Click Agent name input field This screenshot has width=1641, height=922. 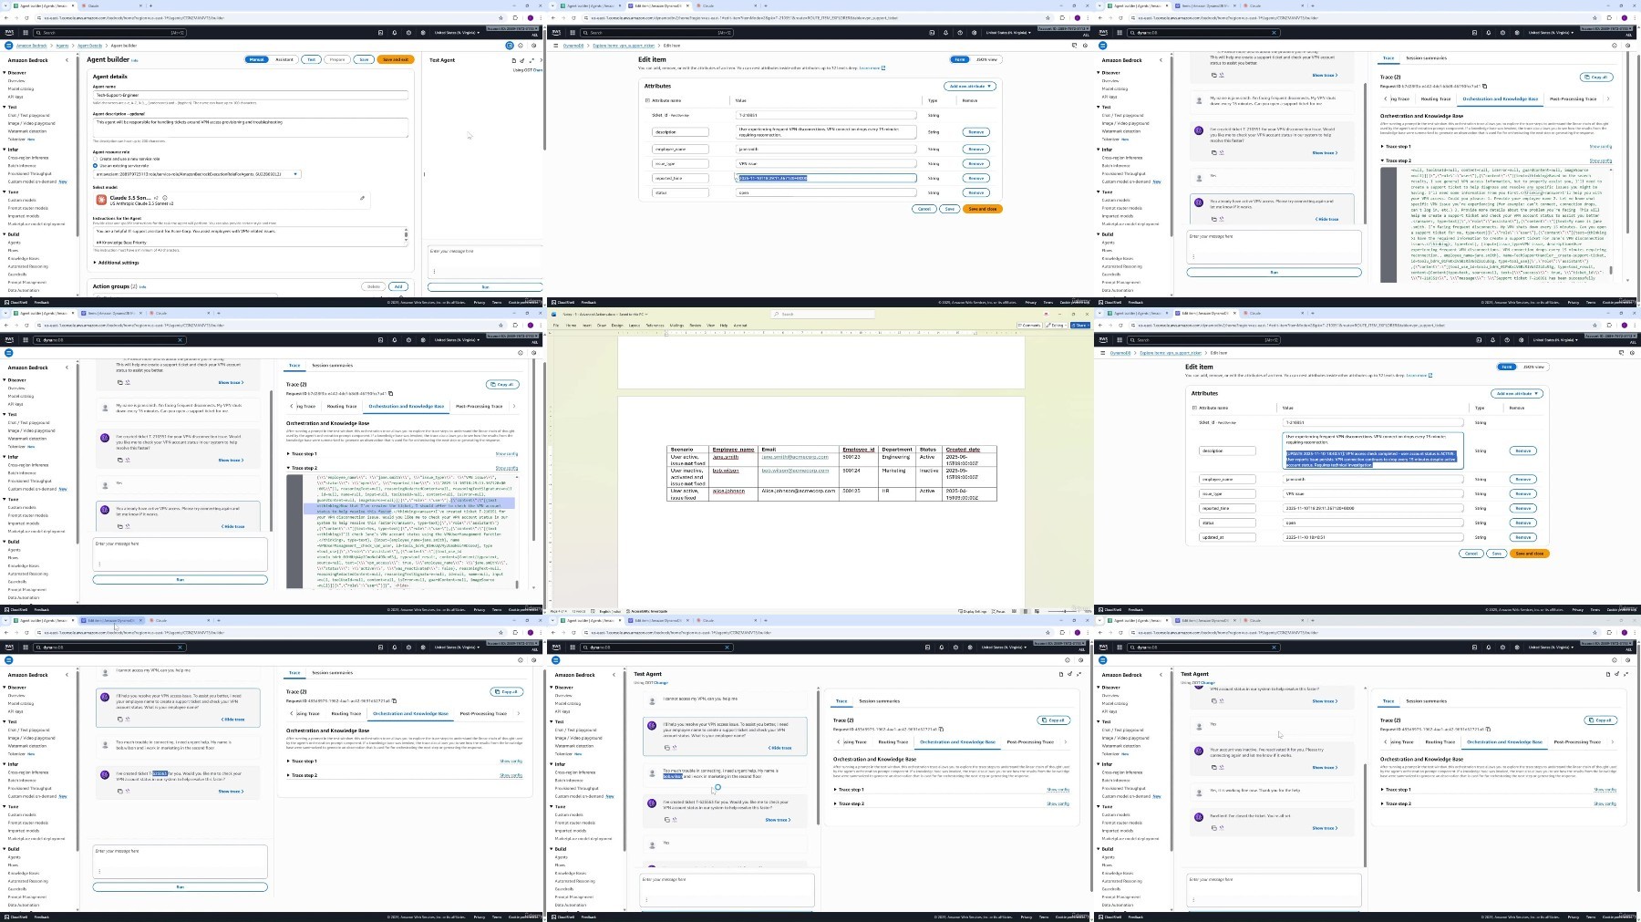251,95
